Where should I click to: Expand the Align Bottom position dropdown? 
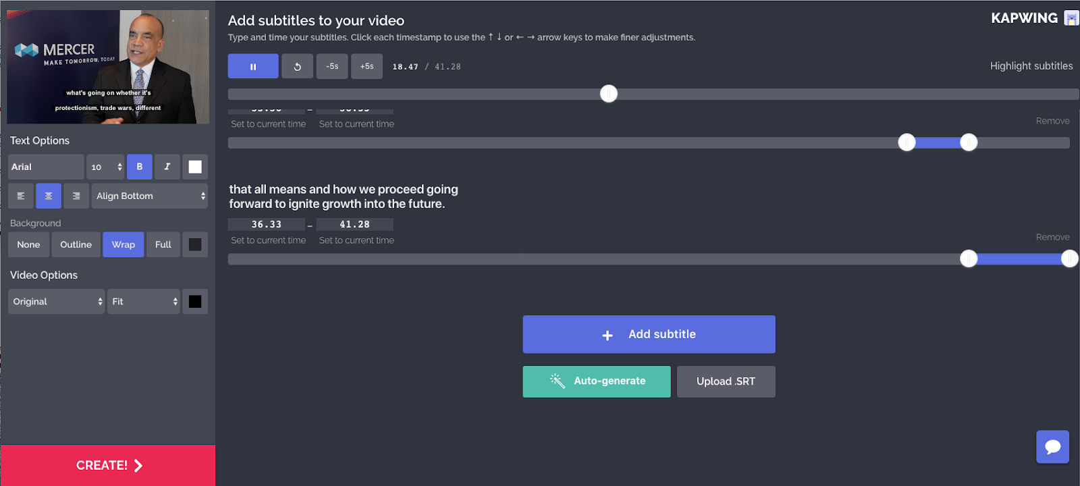[149, 196]
